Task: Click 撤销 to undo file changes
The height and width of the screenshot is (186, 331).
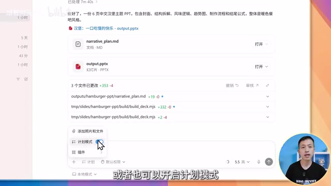Action: [232, 85]
